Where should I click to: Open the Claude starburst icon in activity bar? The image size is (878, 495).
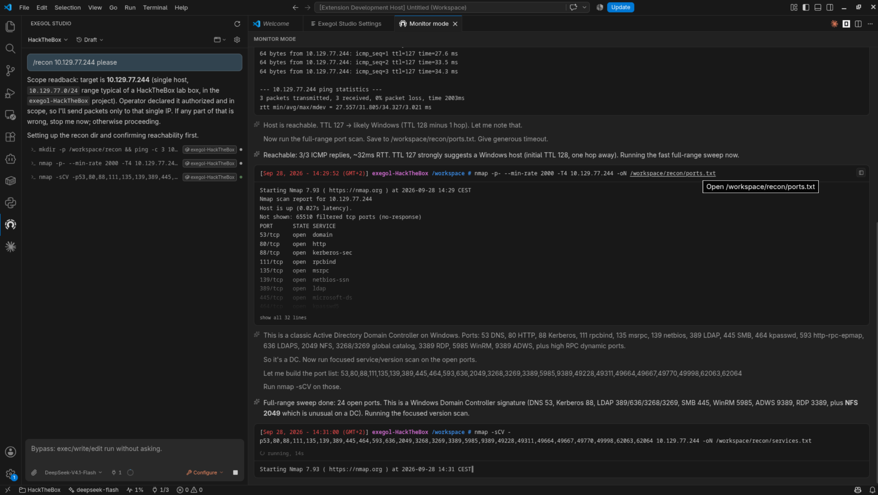coord(10,247)
